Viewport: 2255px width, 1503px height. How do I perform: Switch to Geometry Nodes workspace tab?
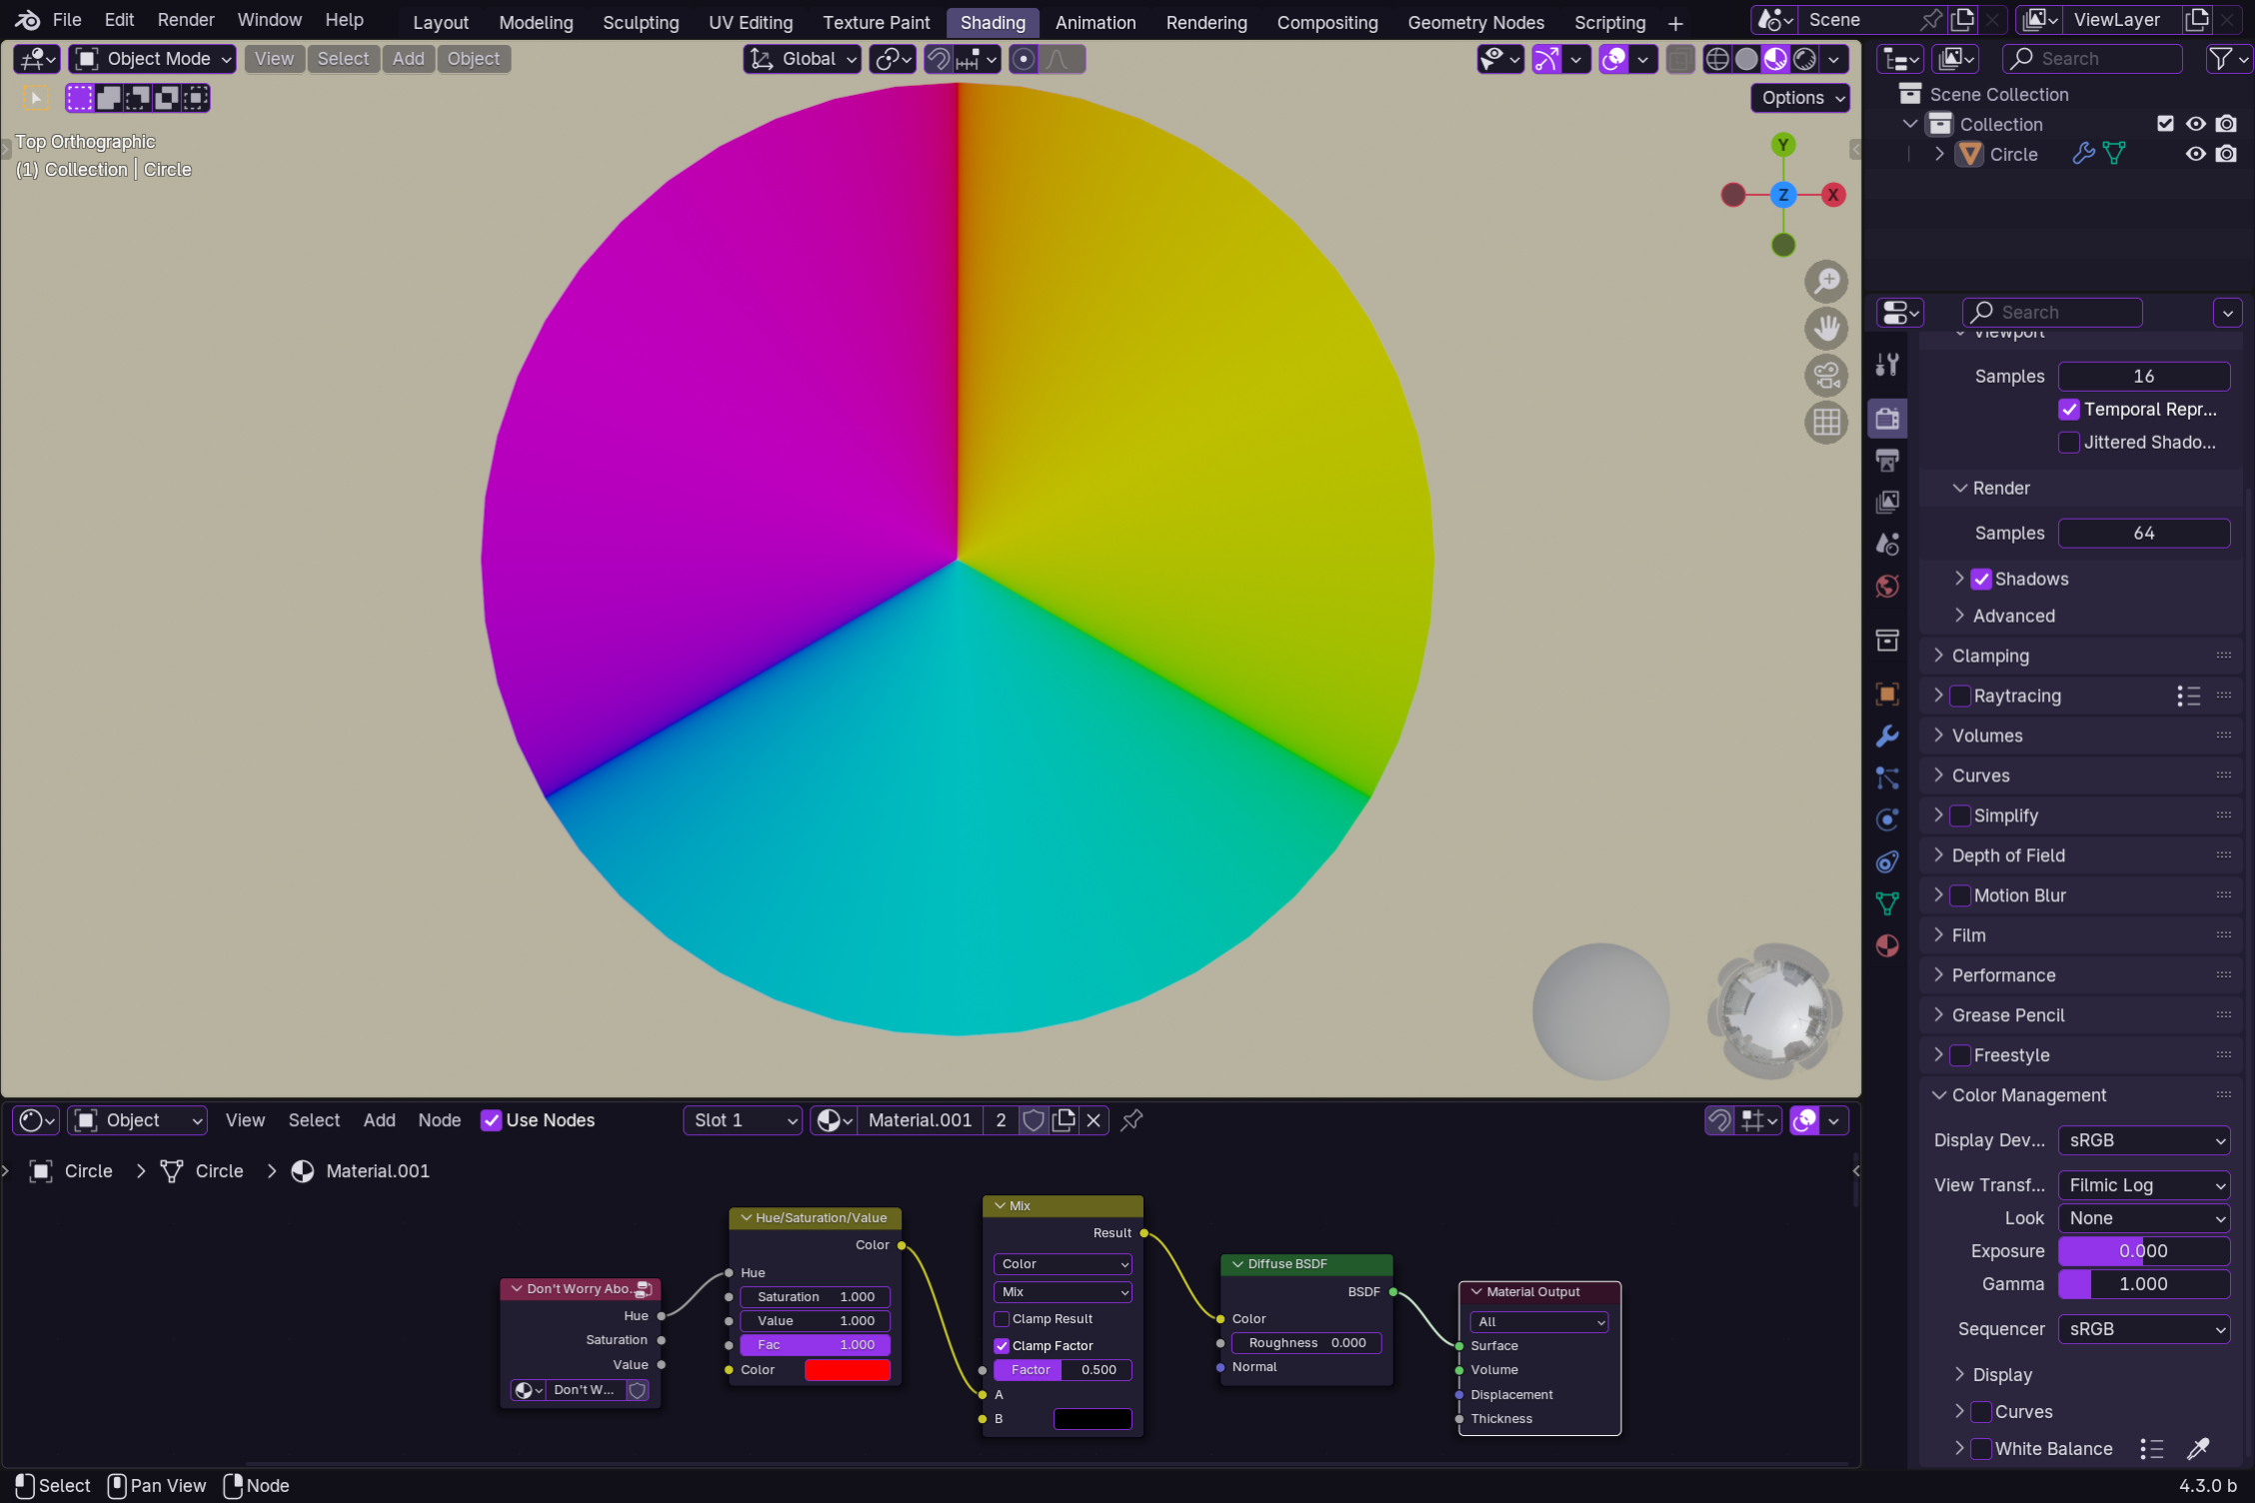1475,22
